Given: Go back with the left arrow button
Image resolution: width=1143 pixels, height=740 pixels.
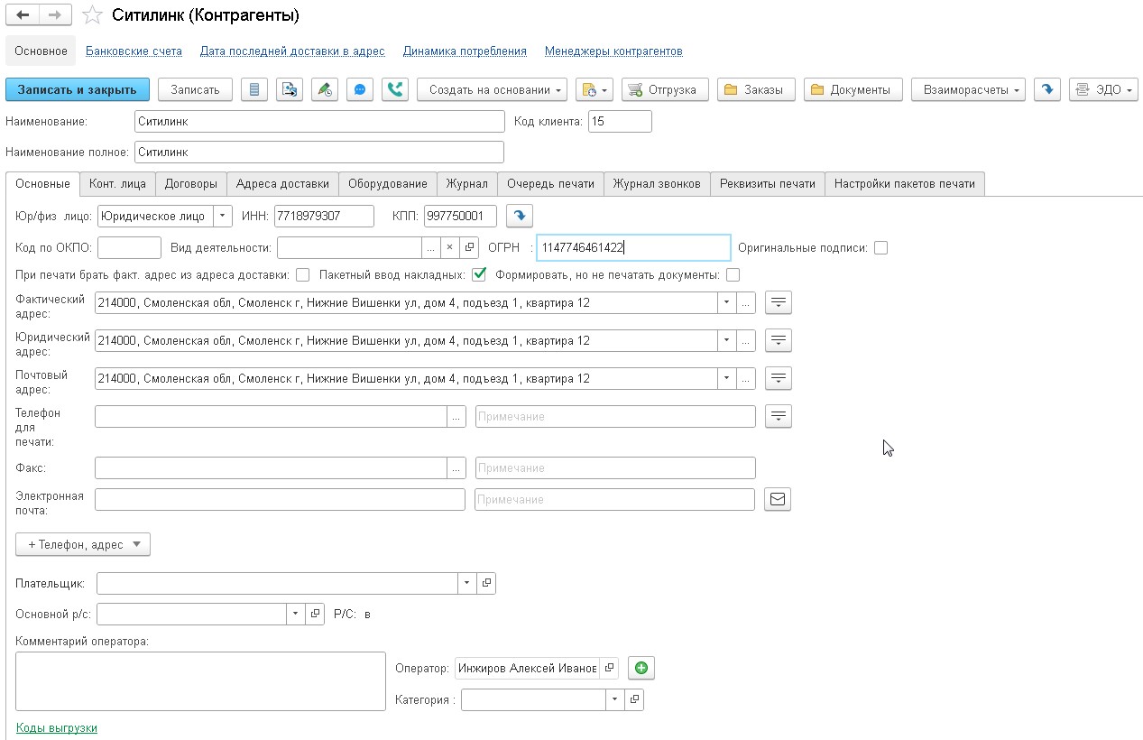Looking at the screenshot, I should 23,15.
